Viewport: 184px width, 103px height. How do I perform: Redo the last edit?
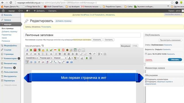(94, 54)
